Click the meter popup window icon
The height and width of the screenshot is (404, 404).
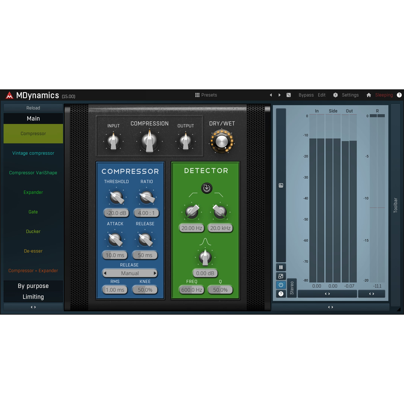pos(281,276)
